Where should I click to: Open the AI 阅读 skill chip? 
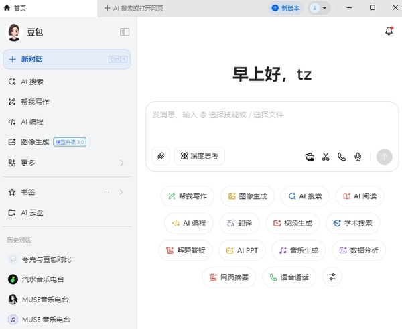point(359,196)
